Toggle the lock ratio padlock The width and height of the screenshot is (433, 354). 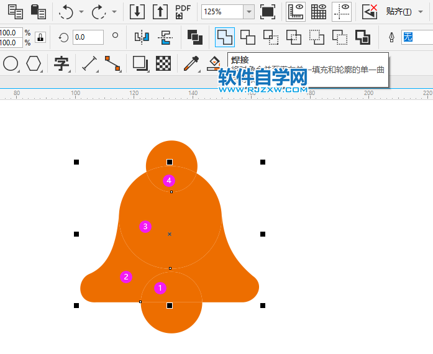tap(40, 37)
